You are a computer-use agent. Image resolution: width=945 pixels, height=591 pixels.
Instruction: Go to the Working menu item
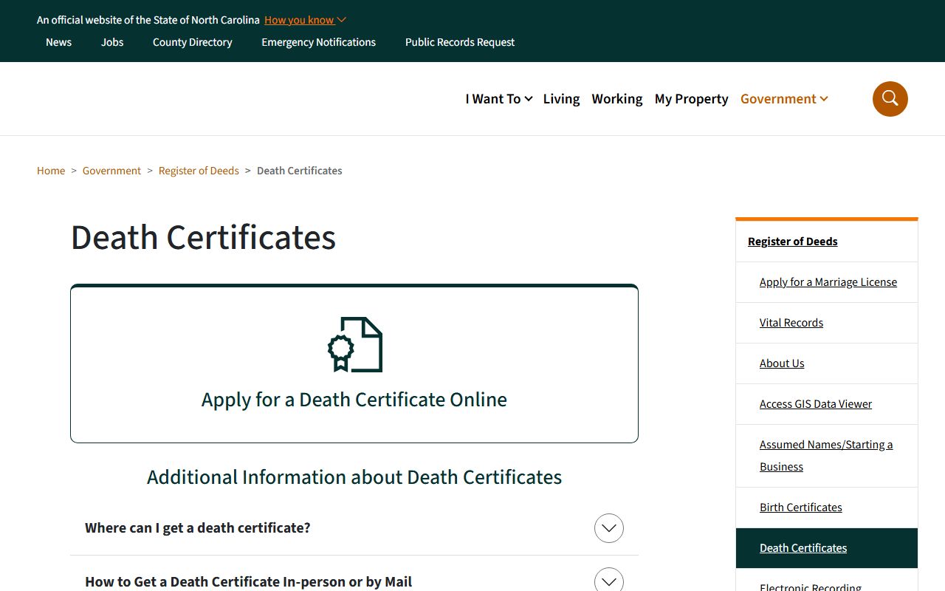click(617, 99)
